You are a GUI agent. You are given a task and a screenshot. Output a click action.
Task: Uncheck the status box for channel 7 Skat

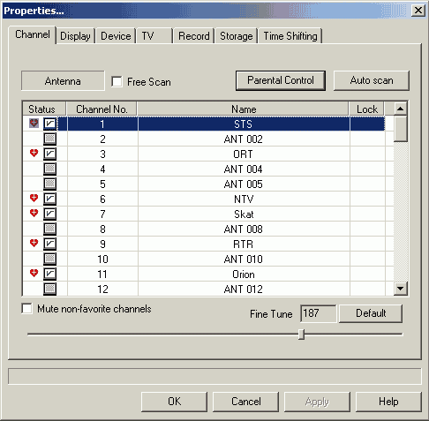(x=49, y=214)
